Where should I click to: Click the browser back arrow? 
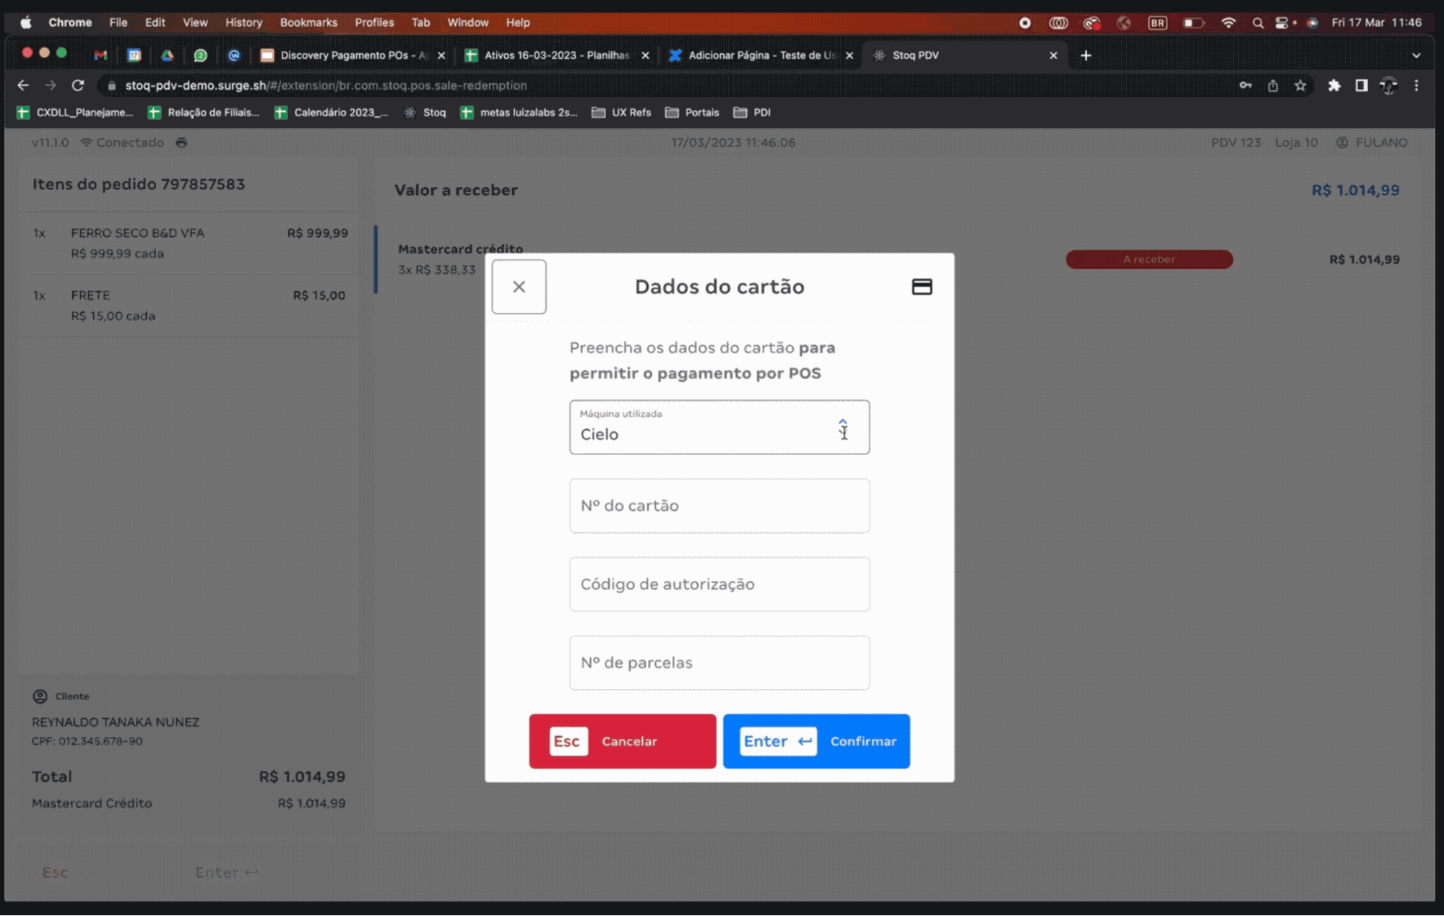[23, 85]
